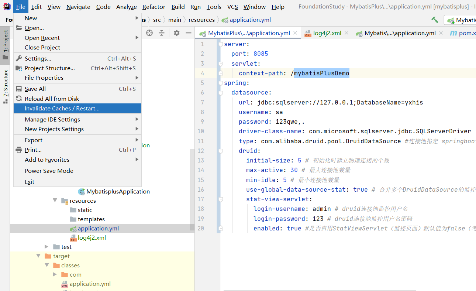
Task: Open the VCS menu
Action: point(232,7)
